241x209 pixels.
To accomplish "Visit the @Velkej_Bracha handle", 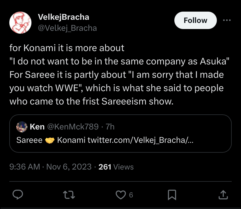I will tap(67, 28).
